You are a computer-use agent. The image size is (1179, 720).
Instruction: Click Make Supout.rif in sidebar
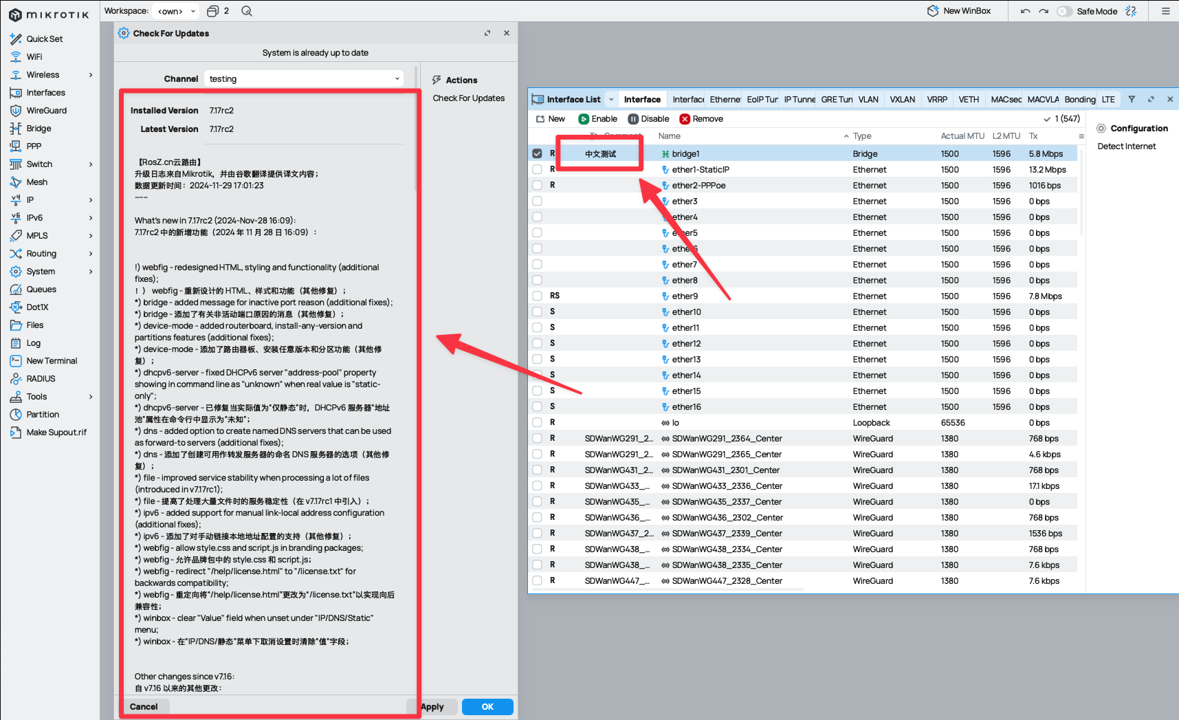[x=56, y=433]
